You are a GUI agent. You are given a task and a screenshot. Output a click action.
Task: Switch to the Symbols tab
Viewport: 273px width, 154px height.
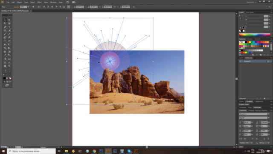point(257,39)
